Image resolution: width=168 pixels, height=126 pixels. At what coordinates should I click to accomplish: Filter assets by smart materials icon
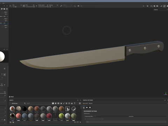tap(56, 103)
